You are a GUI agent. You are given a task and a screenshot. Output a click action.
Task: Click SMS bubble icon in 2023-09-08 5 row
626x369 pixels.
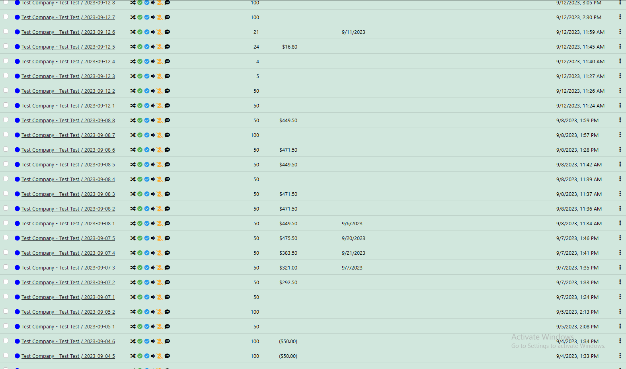click(x=168, y=164)
